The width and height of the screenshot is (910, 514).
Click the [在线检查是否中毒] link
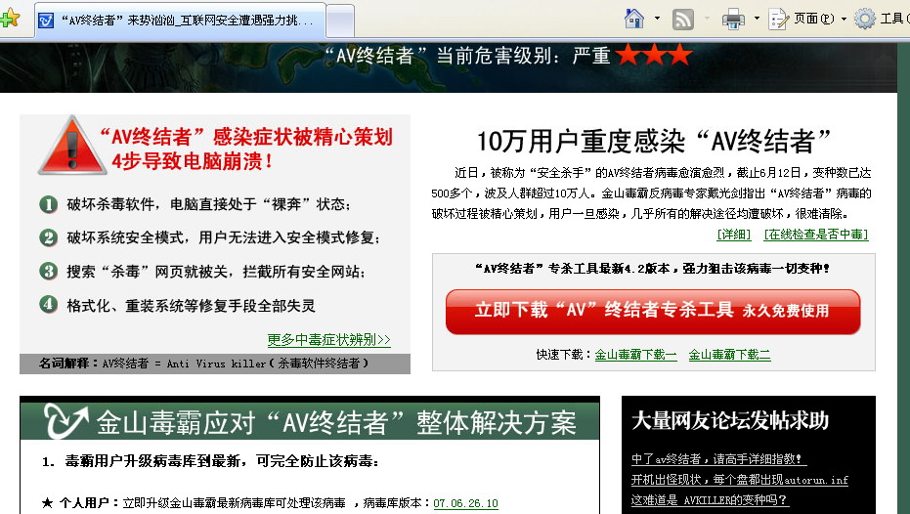[815, 235]
